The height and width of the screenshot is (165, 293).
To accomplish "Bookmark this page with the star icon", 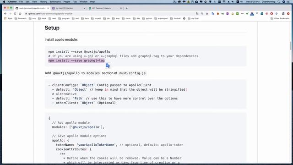I will (207, 14).
